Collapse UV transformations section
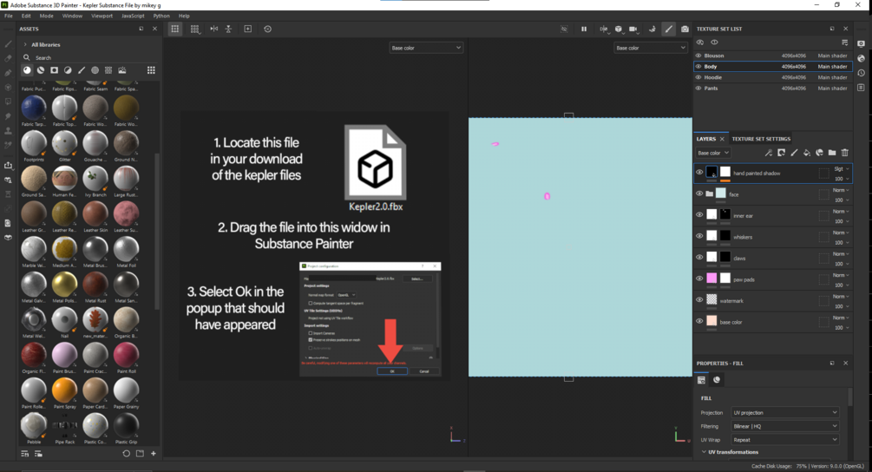The height and width of the screenshot is (472, 872). [704, 452]
